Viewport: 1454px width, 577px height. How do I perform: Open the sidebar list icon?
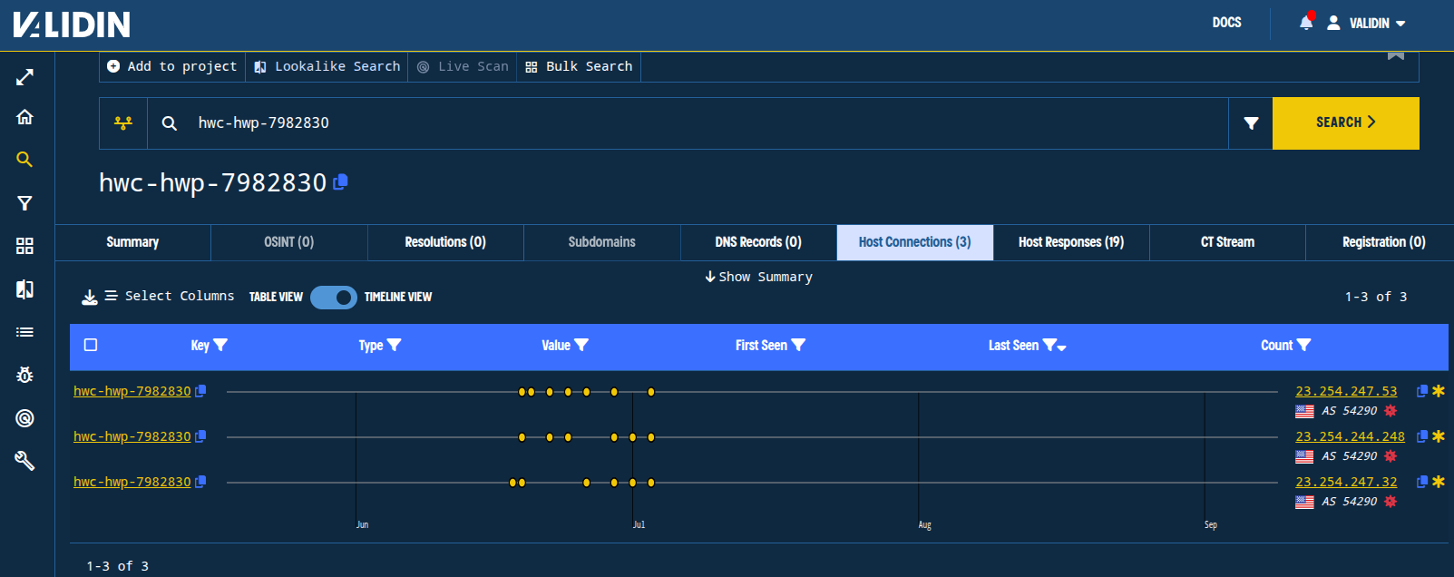pyautogui.click(x=24, y=332)
